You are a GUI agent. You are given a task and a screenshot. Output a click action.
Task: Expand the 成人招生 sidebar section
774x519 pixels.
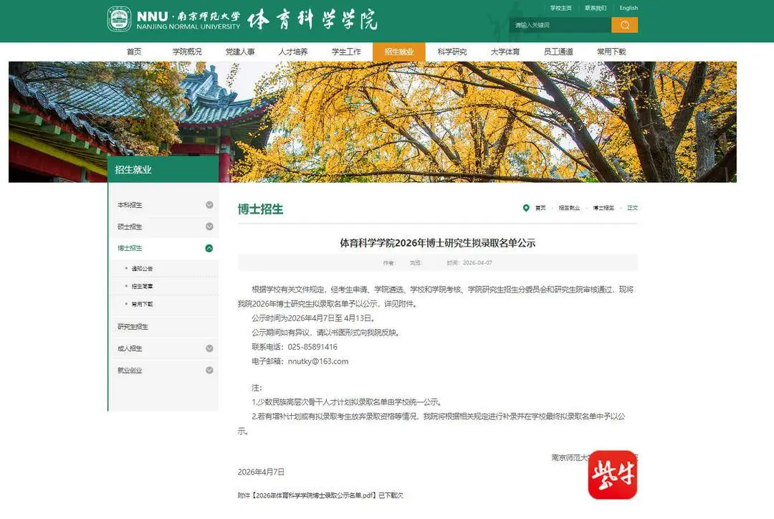(x=209, y=348)
